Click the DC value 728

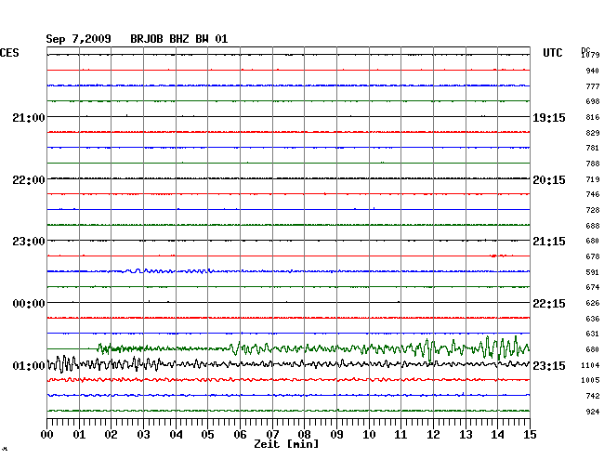coord(593,210)
